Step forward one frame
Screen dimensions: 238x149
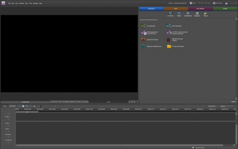click(x=76, y=102)
